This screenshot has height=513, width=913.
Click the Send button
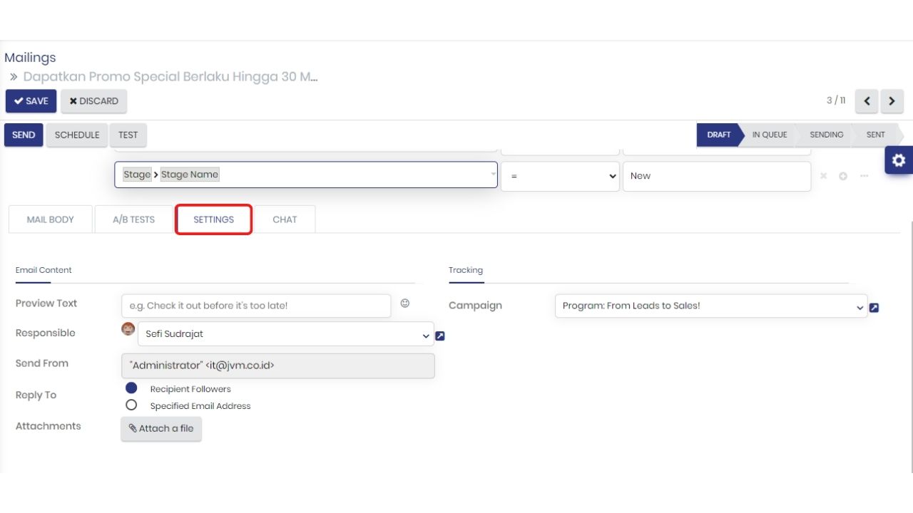pos(24,135)
